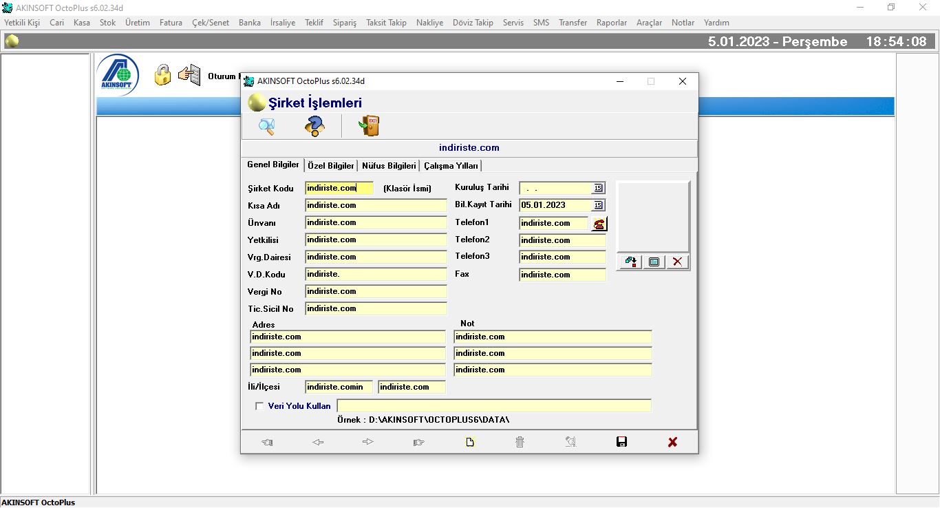The height and width of the screenshot is (508, 940).
Task: Click the empty company photo box
Action: click(653, 217)
